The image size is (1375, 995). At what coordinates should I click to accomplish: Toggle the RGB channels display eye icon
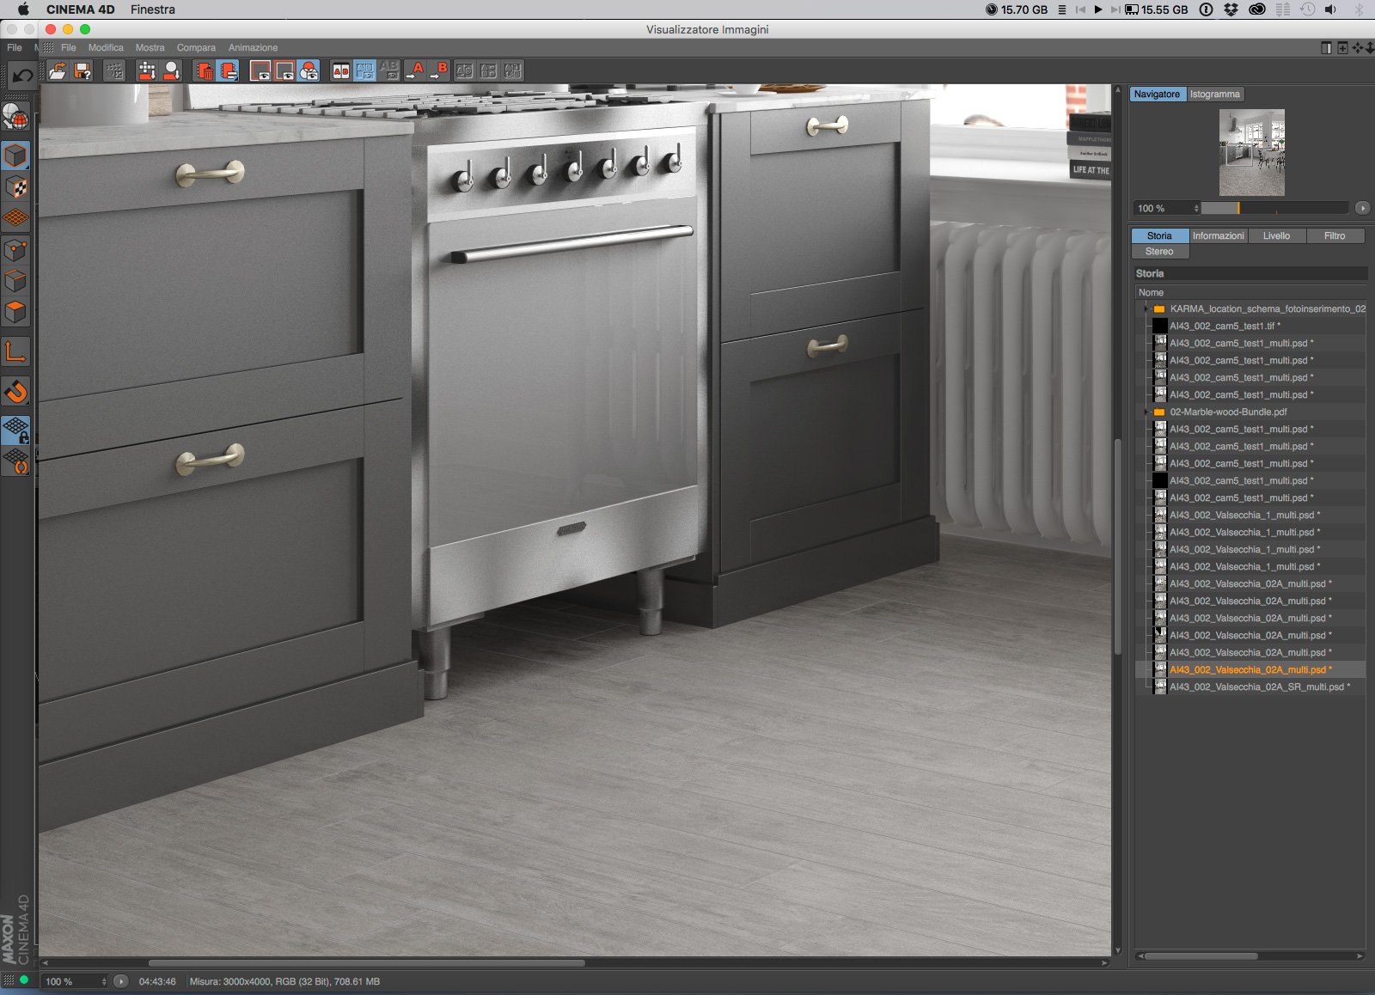coord(309,71)
